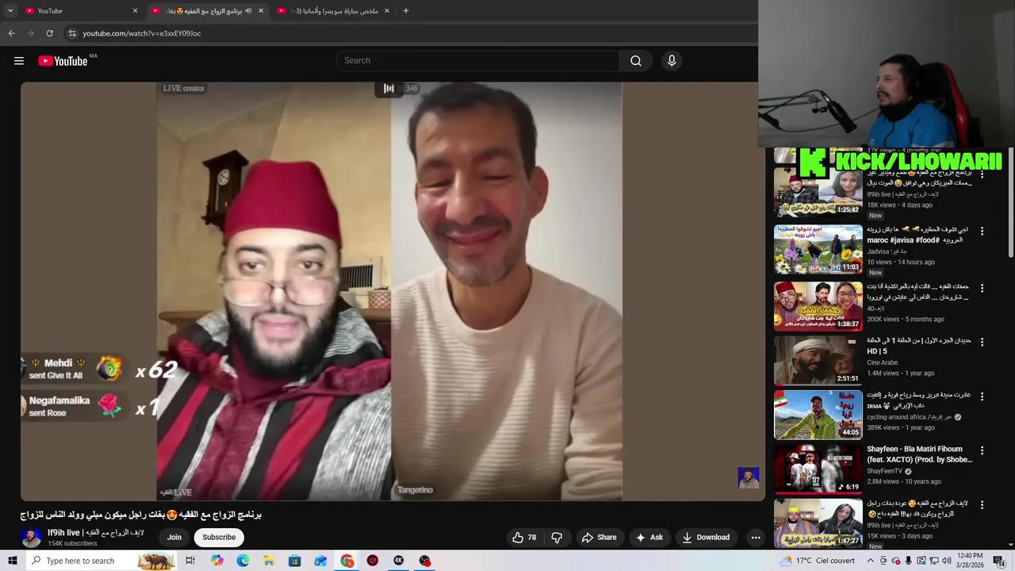Viewport: 1015px width, 571px height.
Task: Open lf9ih live channel avatar
Action: coord(31,537)
